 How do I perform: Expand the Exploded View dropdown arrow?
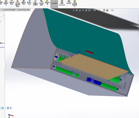coord(47,7)
